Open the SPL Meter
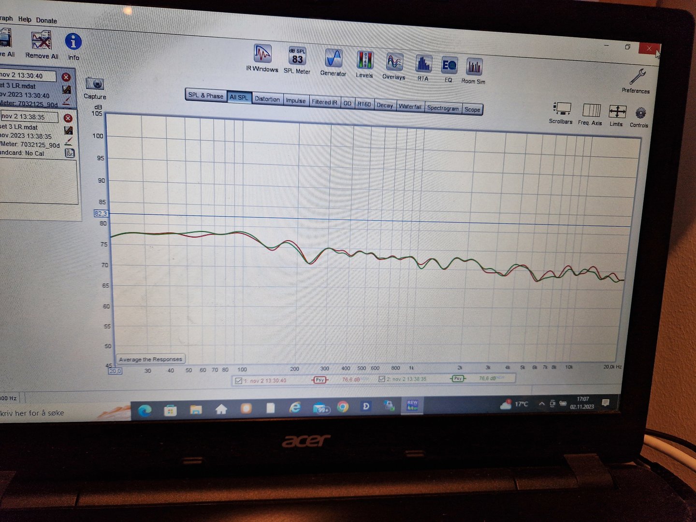This screenshot has height=522, width=696. 297,60
